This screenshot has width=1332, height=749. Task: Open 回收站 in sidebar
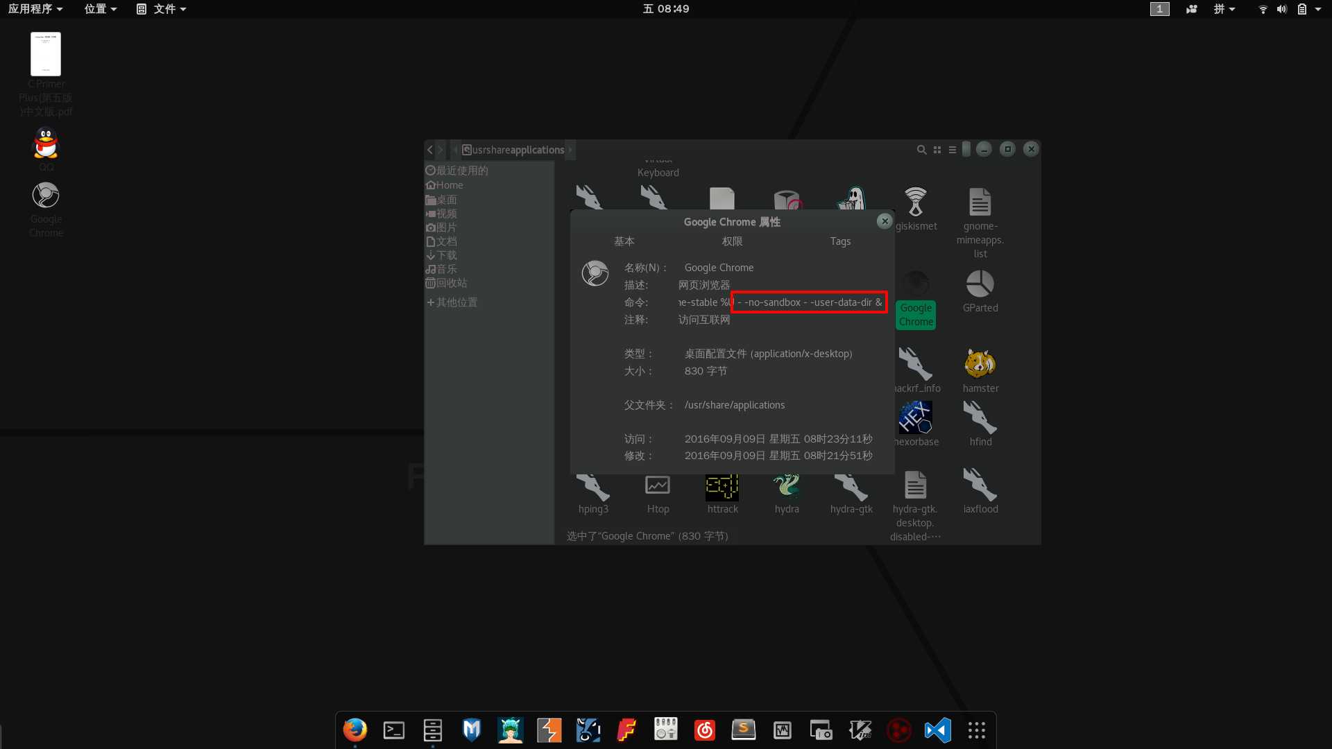(x=447, y=283)
